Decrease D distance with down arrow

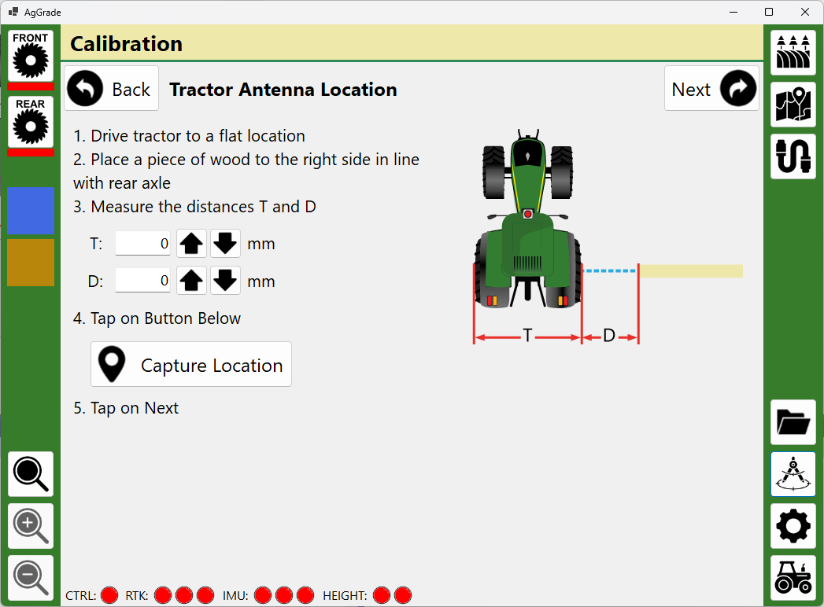coord(226,281)
